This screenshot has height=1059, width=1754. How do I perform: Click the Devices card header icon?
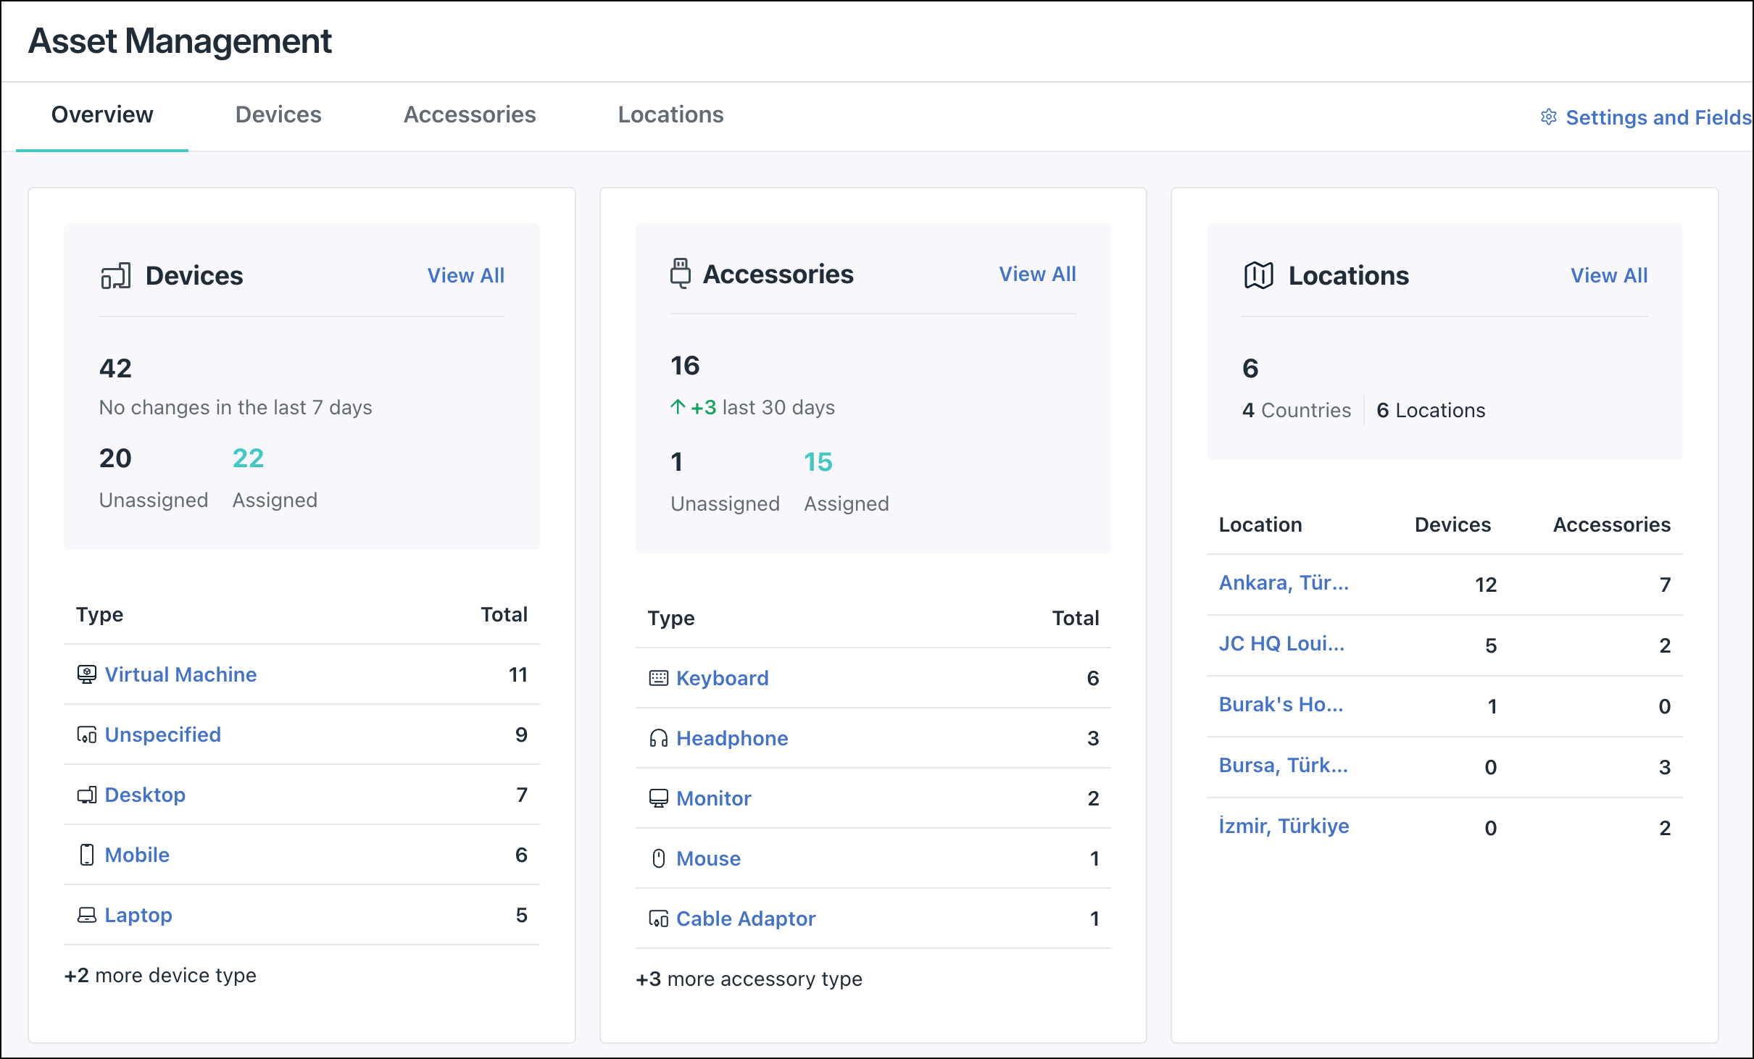[x=116, y=276]
